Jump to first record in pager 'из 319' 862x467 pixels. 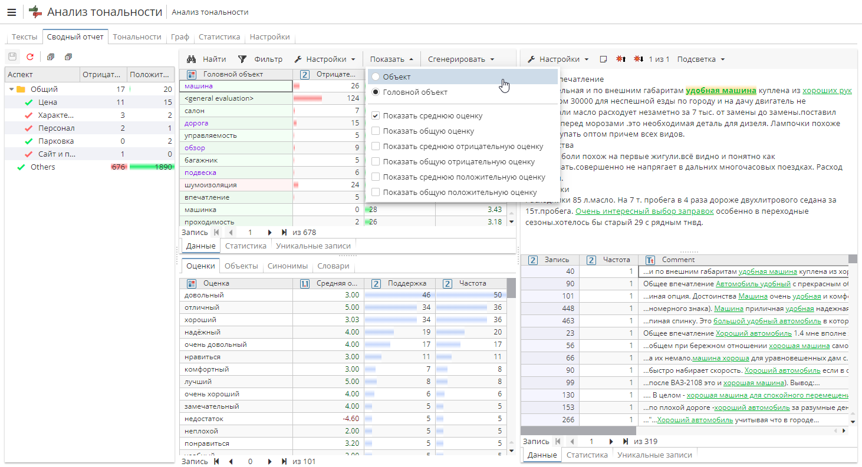click(558, 441)
